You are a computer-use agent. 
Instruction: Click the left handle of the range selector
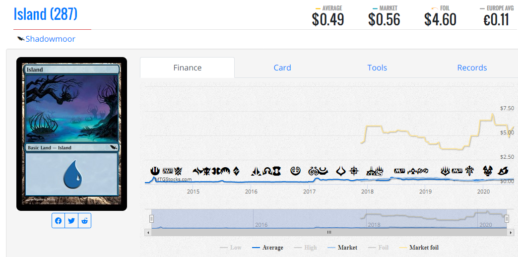point(151,218)
